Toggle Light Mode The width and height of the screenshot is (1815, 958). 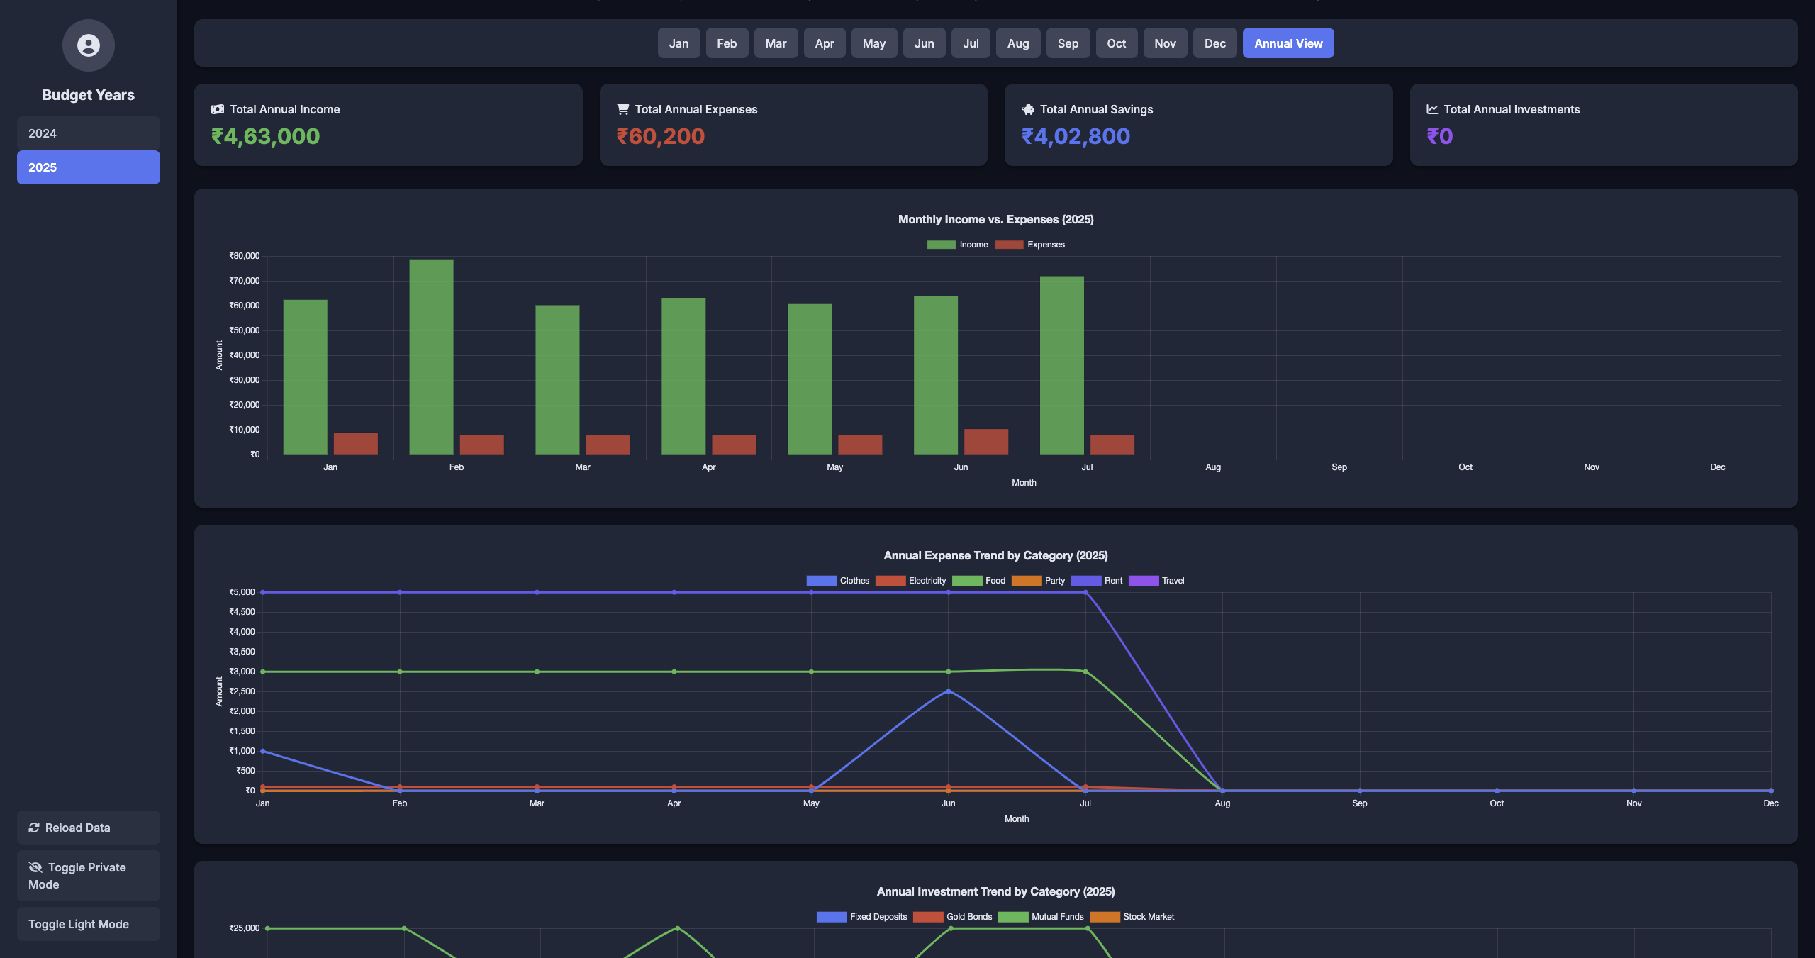coord(88,924)
